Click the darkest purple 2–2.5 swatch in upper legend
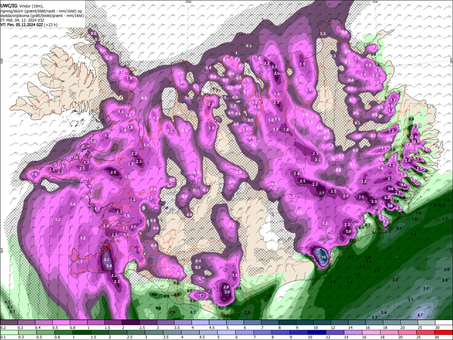This screenshot has width=453, height=340. pyautogui.click(x=131, y=323)
